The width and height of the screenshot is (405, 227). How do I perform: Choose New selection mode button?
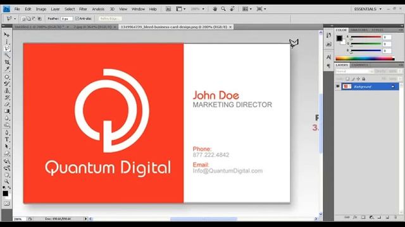click(23, 18)
